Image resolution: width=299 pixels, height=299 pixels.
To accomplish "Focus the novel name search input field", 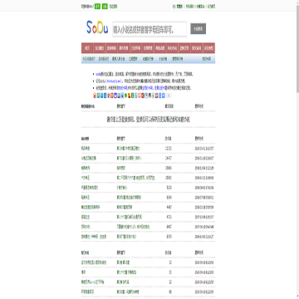I will pos(149,29).
